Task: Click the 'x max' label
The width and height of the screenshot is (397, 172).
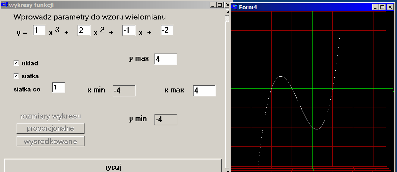Action: click(x=174, y=90)
